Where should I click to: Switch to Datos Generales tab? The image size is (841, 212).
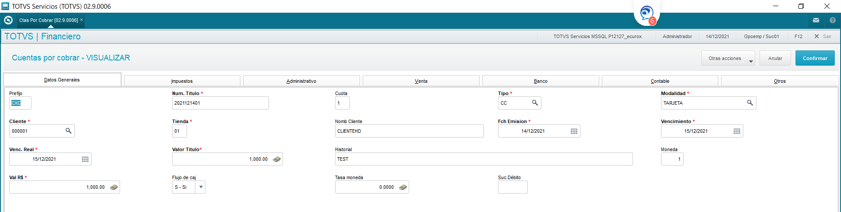pyautogui.click(x=62, y=80)
